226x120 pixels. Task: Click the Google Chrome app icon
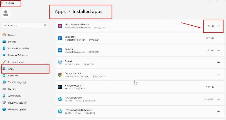[x=60, y=75]
